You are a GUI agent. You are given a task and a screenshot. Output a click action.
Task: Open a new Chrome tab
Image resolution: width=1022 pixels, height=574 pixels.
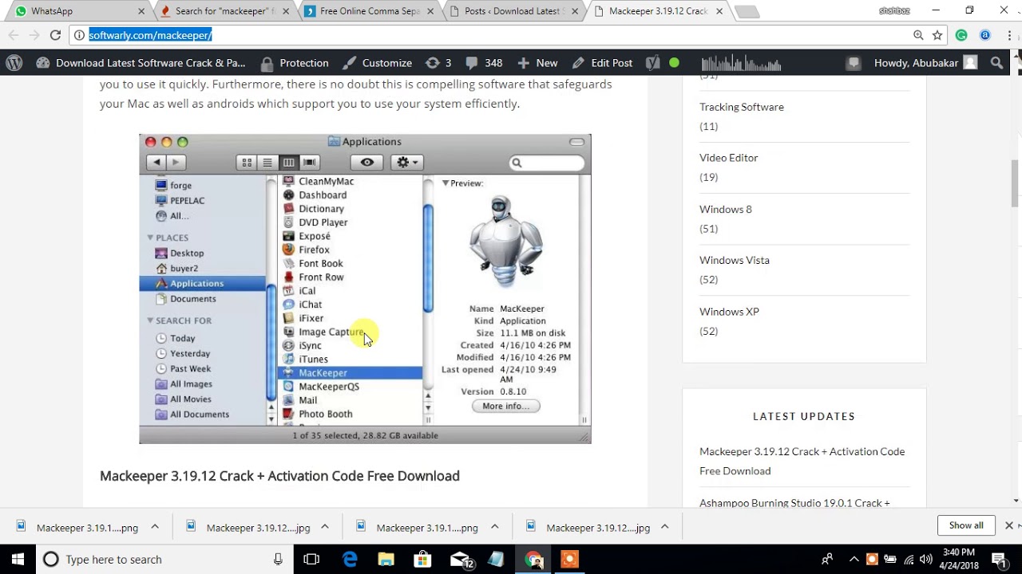click(747, 11)
